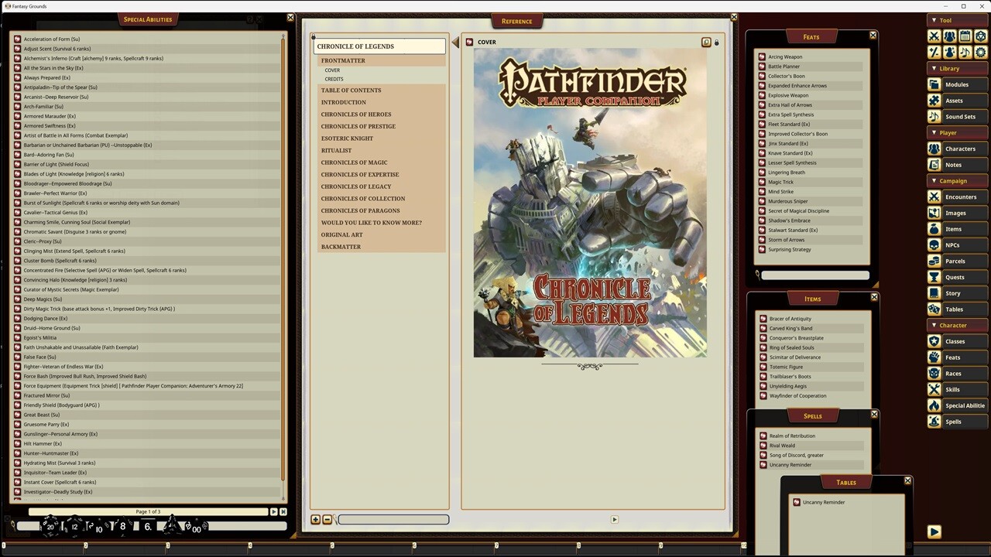Open the Options gear in the Tool section
This screenshot has width=991, height=557.
click(979, 52)
